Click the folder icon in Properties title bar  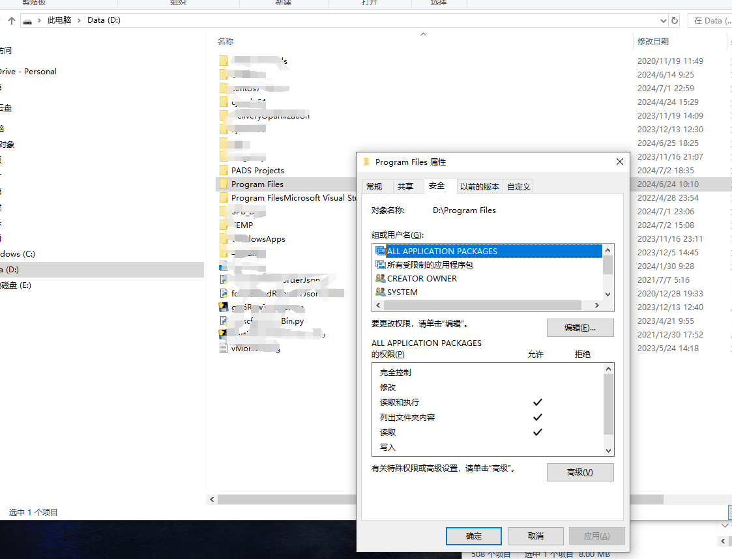[x=367, y=162]
